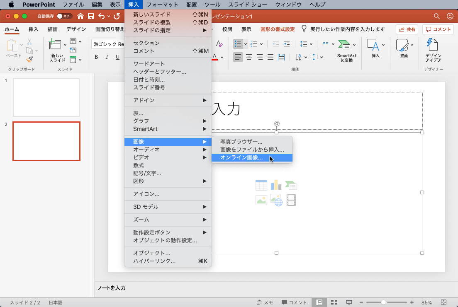Click the decrease indent icon
Screen dimensions: 458x307
coord(276,44)
